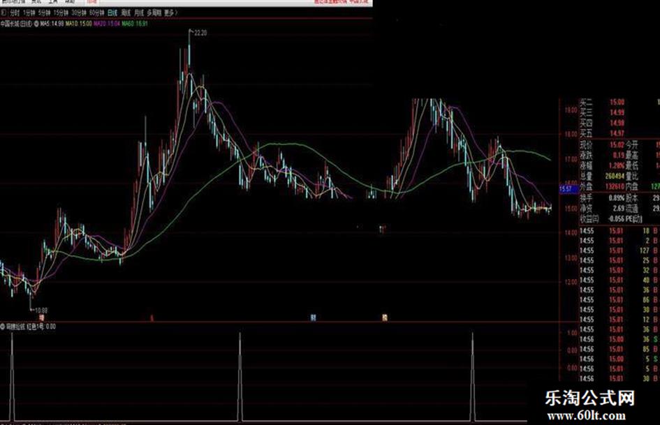Select the 1分钟 period tab
This screenshot has height=425, width=660.
coord(29,13)
